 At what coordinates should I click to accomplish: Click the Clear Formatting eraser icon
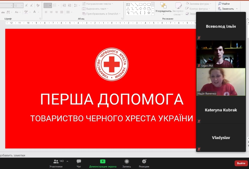point(38,5)
